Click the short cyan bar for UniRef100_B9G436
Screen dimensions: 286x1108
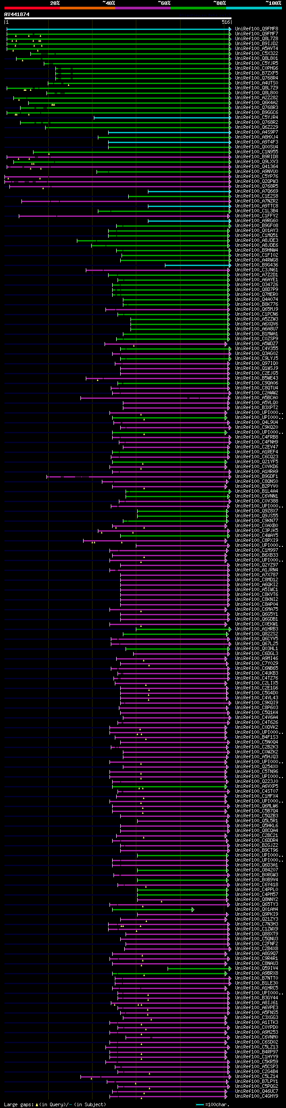197,265
